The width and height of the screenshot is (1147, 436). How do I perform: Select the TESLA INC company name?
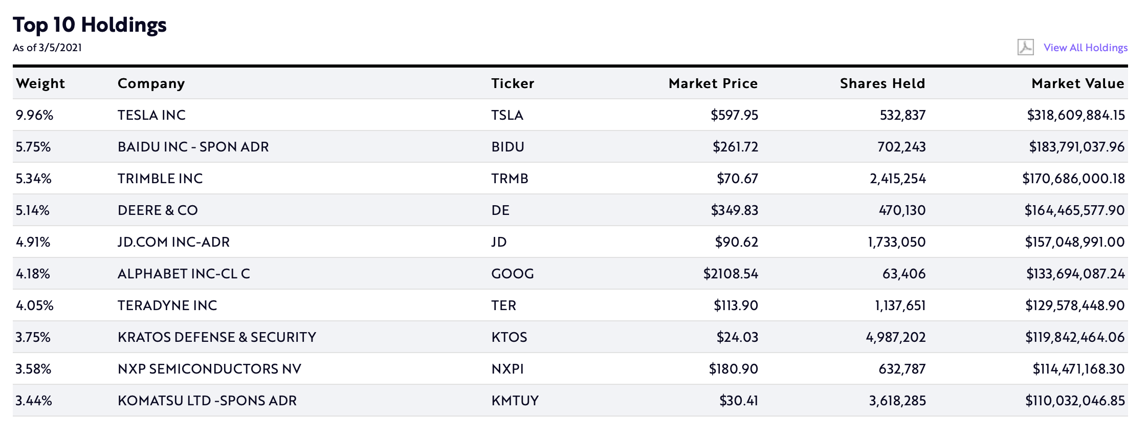(151, 115)
